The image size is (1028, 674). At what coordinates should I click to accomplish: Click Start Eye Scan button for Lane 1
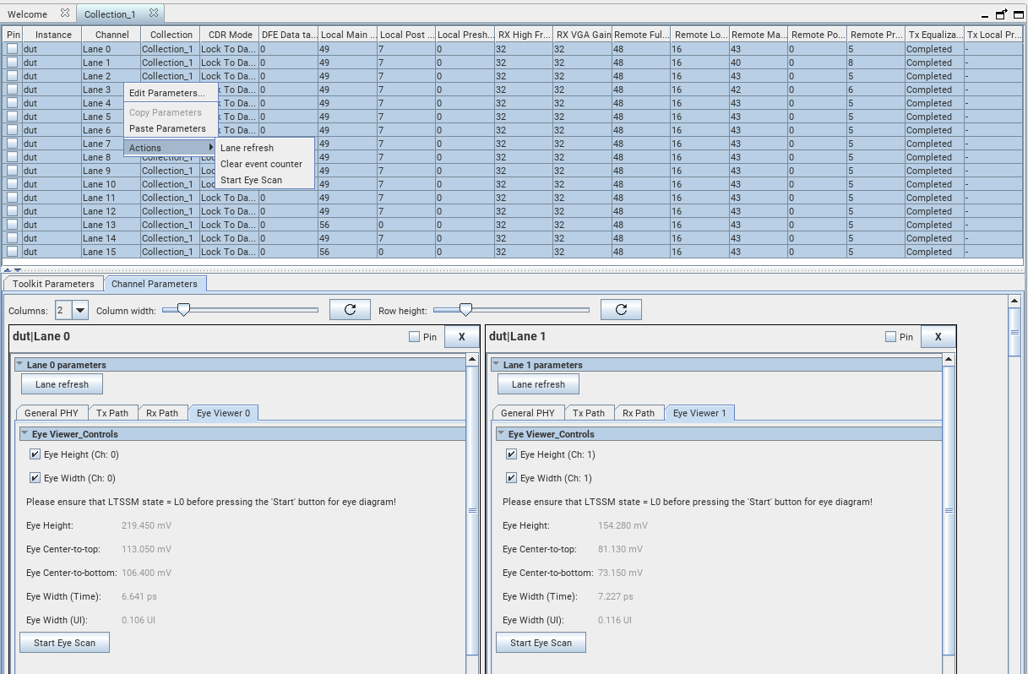click(x=541, y=643)
